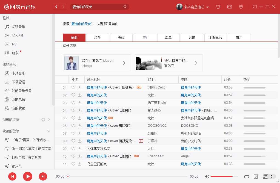The height and width of the screenshot is (183, 280).
Task: Switch to 歌单 tab
Action: [x=168, y=38]
